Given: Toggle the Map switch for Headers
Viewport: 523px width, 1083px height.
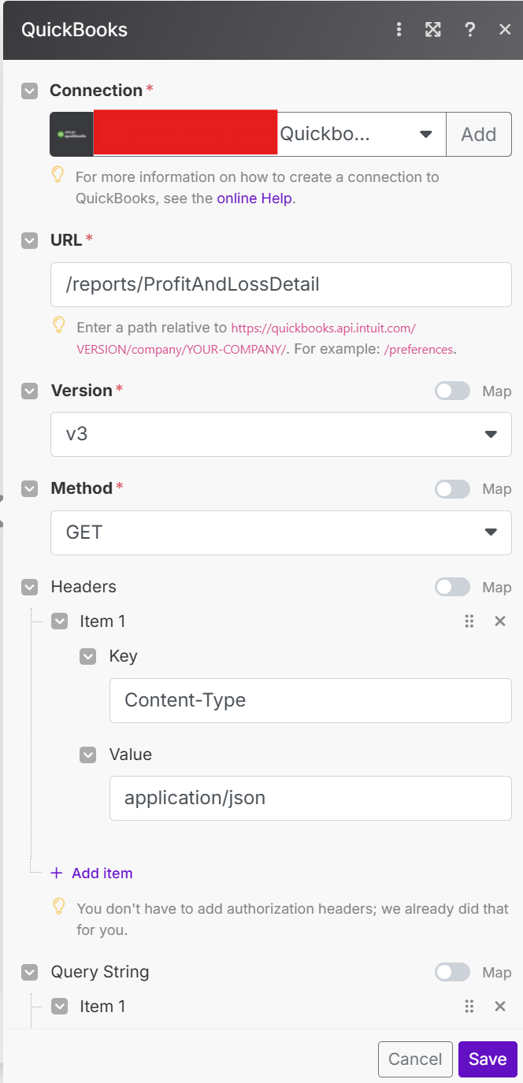Looking at the screenshot, I should coord(452,587).
